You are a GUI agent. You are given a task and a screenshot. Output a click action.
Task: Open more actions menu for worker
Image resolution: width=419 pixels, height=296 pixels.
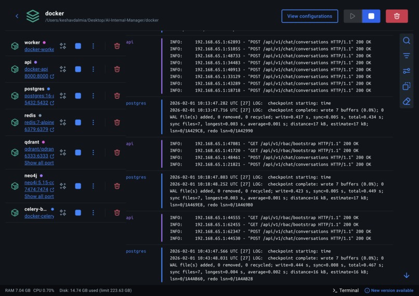[93, 46]
